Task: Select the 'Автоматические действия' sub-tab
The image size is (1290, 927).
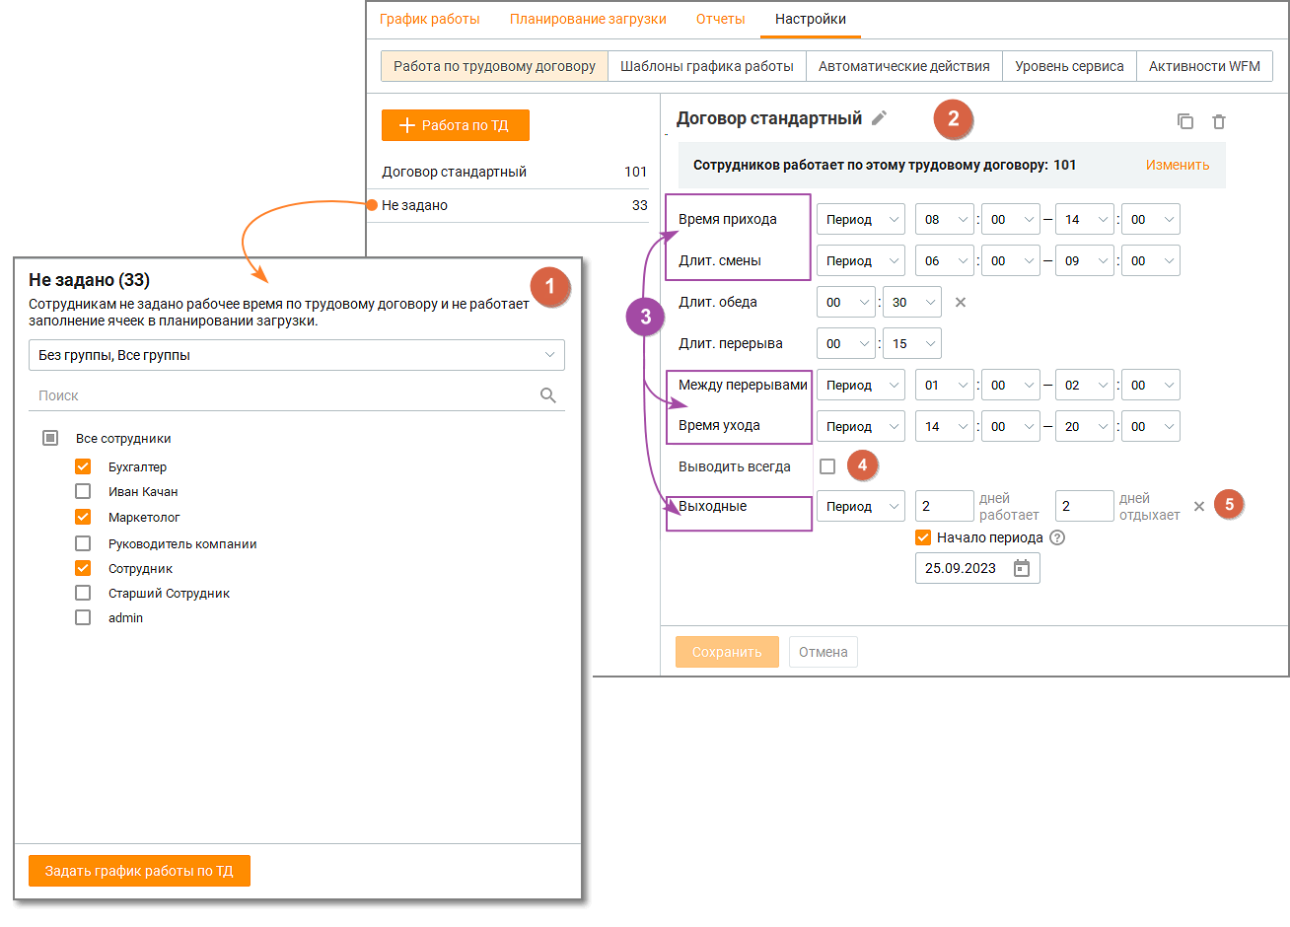Action: pyautogui.click(x=904, y=66)
